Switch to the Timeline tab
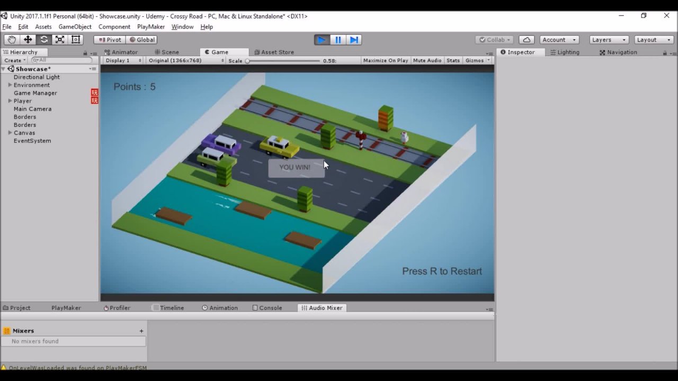This screenshot has height=381, width=678. click(168, 308)
